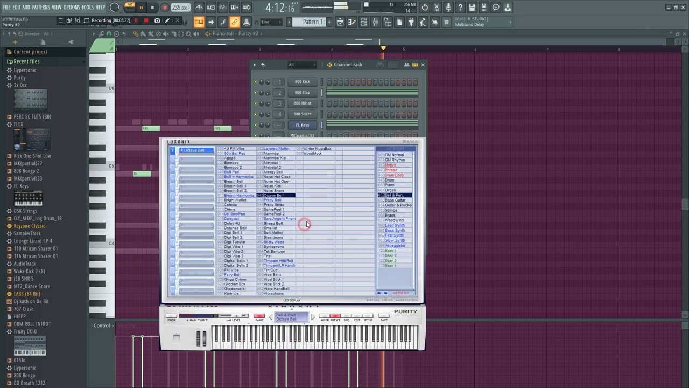Open the Line snap dropdown
The width and height of the screenshot is (689, 388).
tap(270, 22)
